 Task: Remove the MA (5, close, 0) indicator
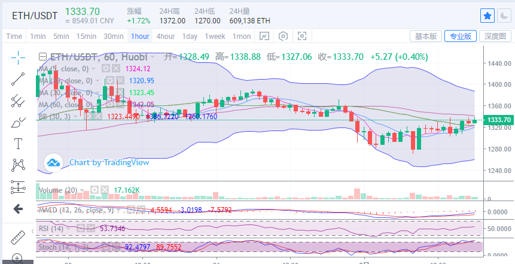[x=115, y=69]
